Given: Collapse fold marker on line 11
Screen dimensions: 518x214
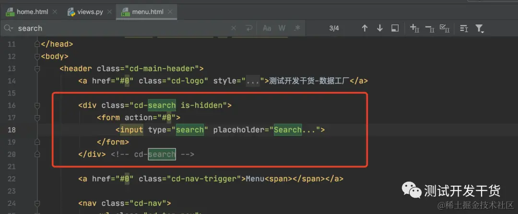Looking at the screenshot, I should tap(37, 44).
